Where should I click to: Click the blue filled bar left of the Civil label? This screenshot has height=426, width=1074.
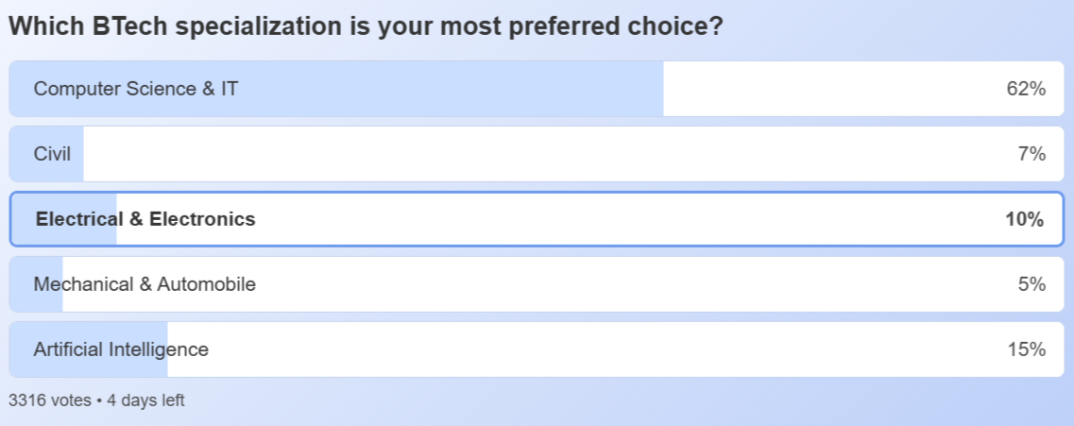22,154
